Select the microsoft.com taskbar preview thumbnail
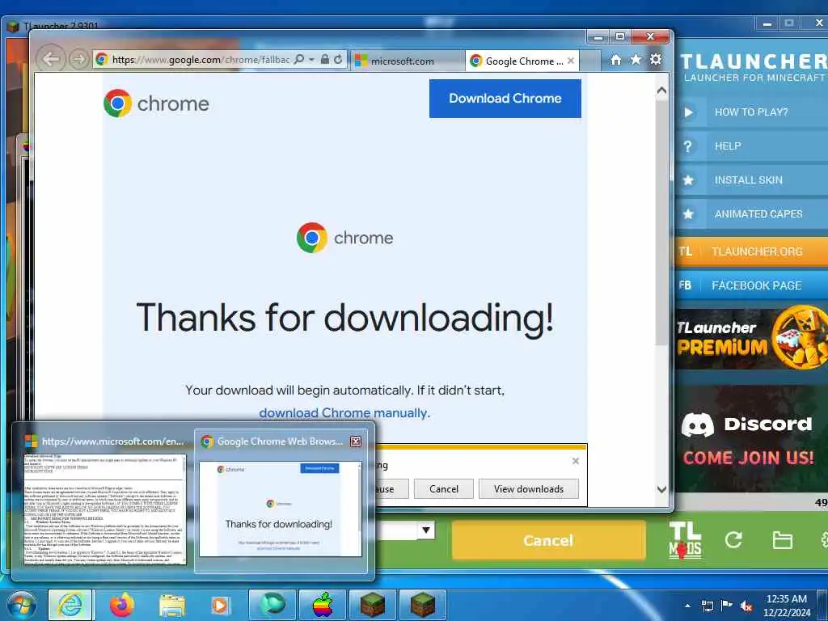The width and height of the screenshot is (828, 621). pyautogui.click(x=105, y=500)
